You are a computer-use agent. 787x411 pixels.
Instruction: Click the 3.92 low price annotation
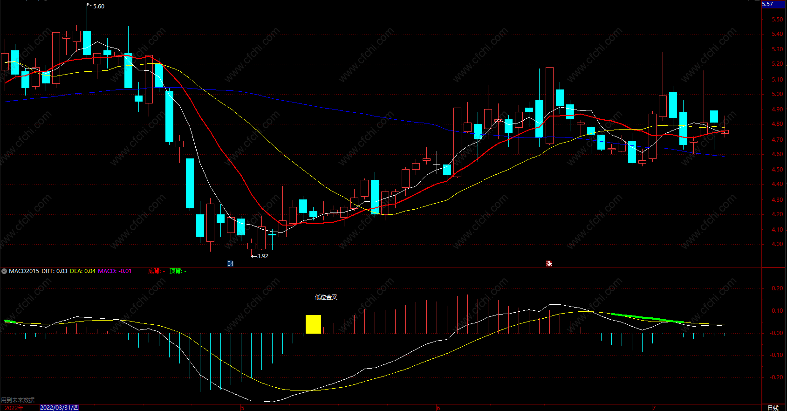click(263, 256)
